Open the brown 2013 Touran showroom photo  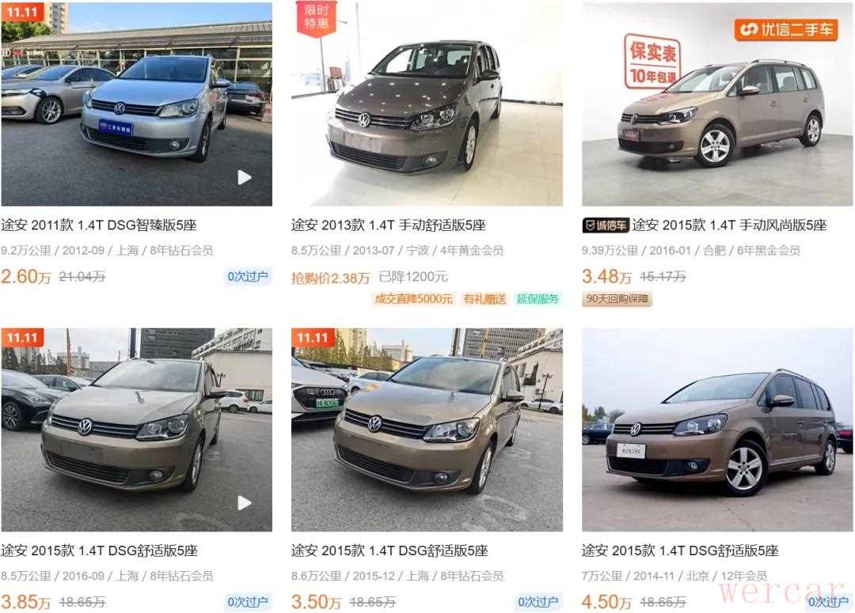click(x=427, y=104)
